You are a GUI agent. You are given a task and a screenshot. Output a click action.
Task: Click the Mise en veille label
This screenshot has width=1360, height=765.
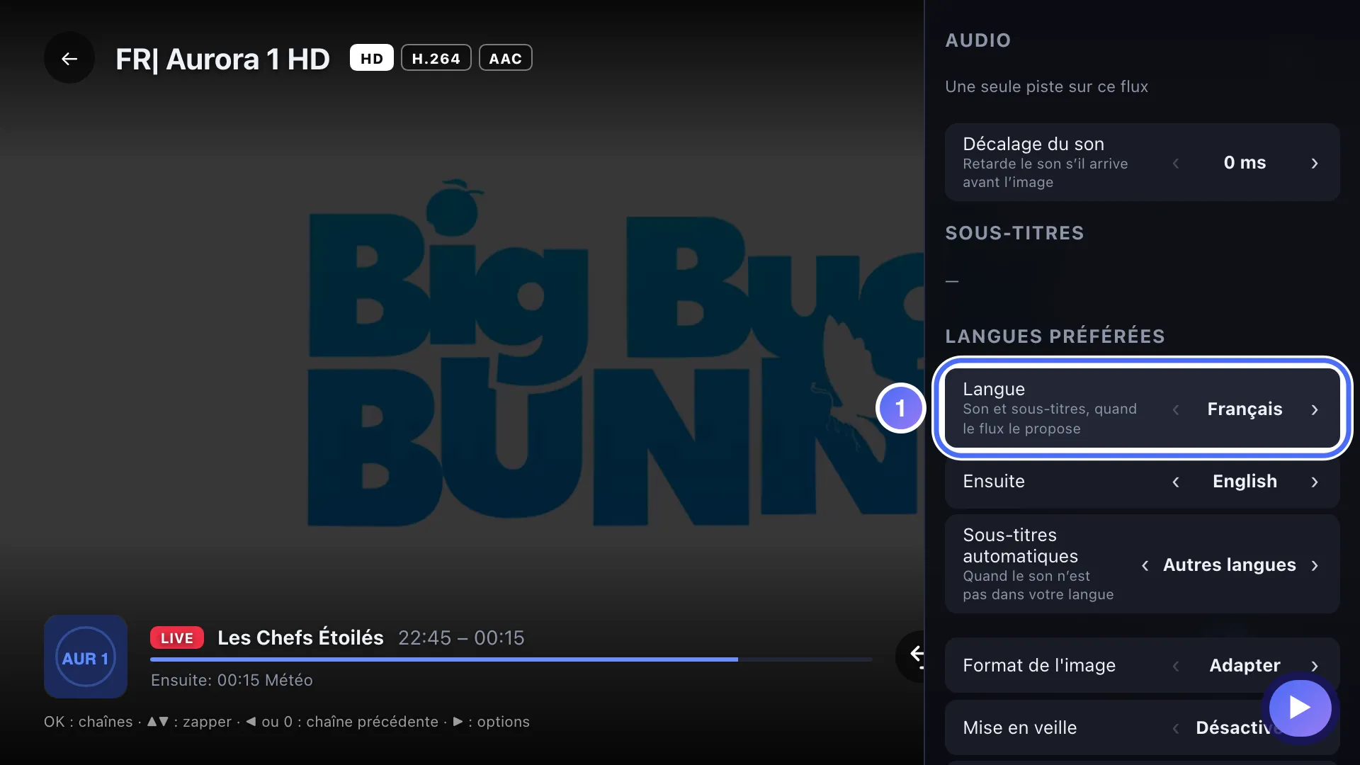click(1019, 727)
